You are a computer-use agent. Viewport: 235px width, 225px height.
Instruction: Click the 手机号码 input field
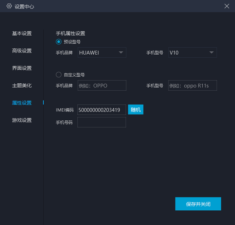click(101, 122)
